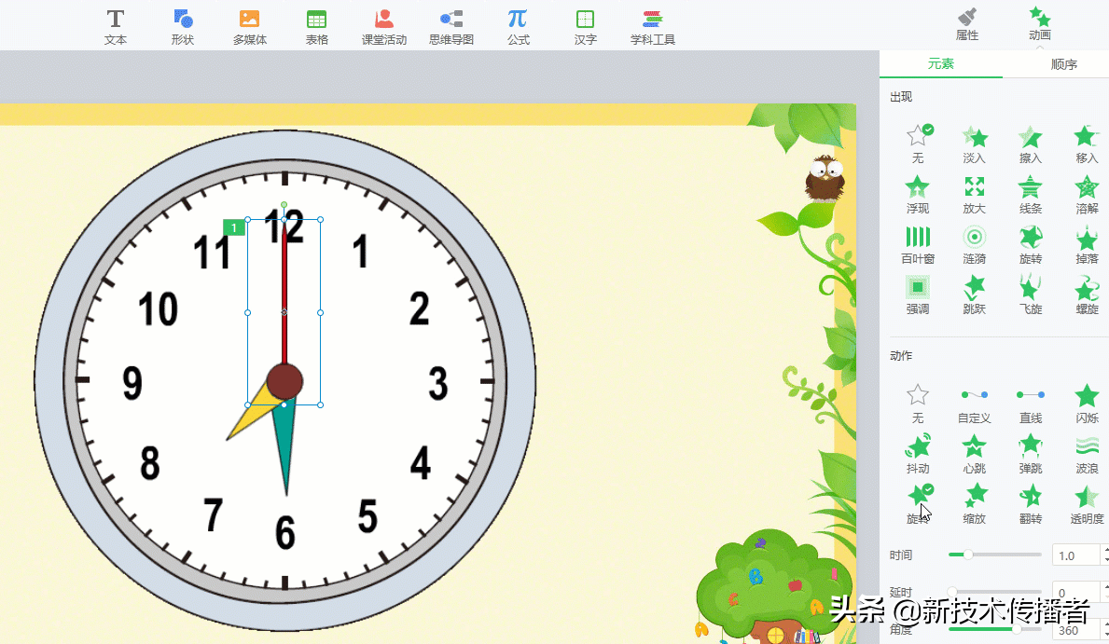Apply the 放大 zoom-in entrance effect
The height and width of the screenshot is (644, 1109).
tap(974, 194)
